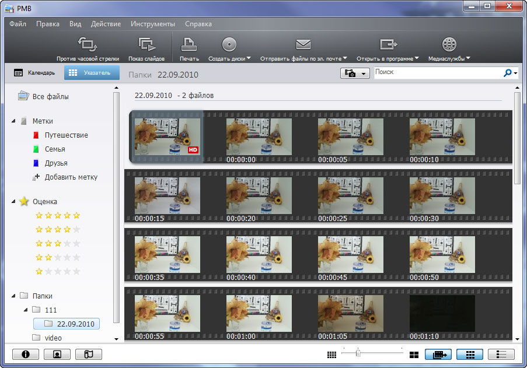Viewport: 527px width, 368px height.
Task: Click the HD badge on first thumbnail
Action: pos(193,150)
